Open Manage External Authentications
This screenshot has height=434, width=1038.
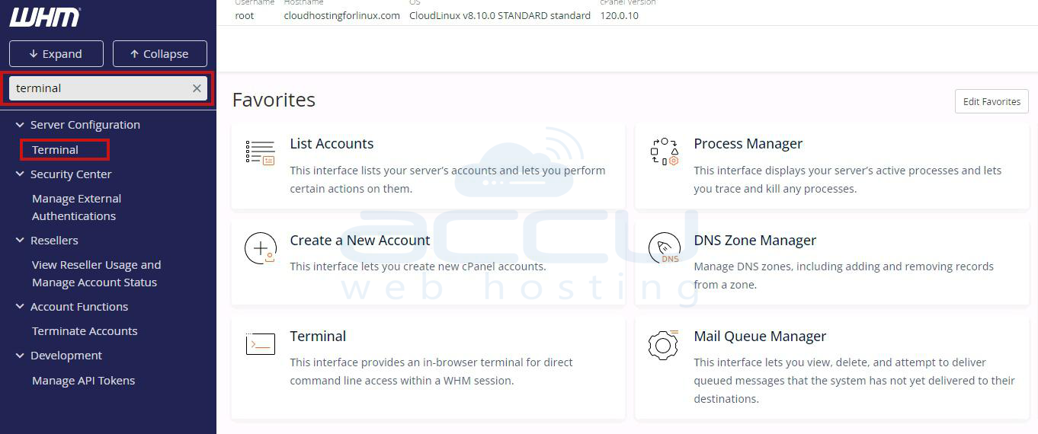[x=76, y=207]
